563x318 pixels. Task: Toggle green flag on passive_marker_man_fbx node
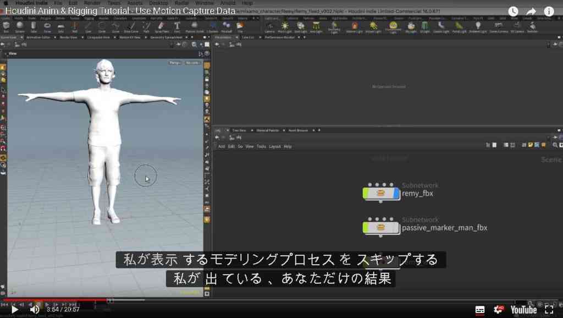coord(366,227)
